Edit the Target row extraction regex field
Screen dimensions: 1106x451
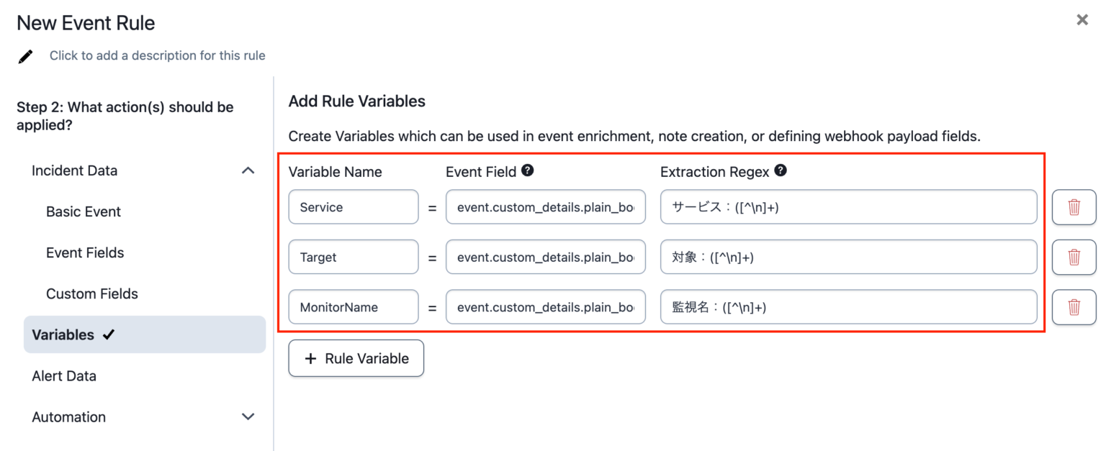coord(848,257)
